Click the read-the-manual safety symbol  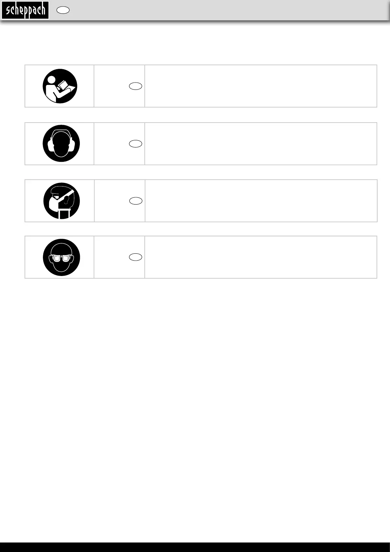click(60, 86)
